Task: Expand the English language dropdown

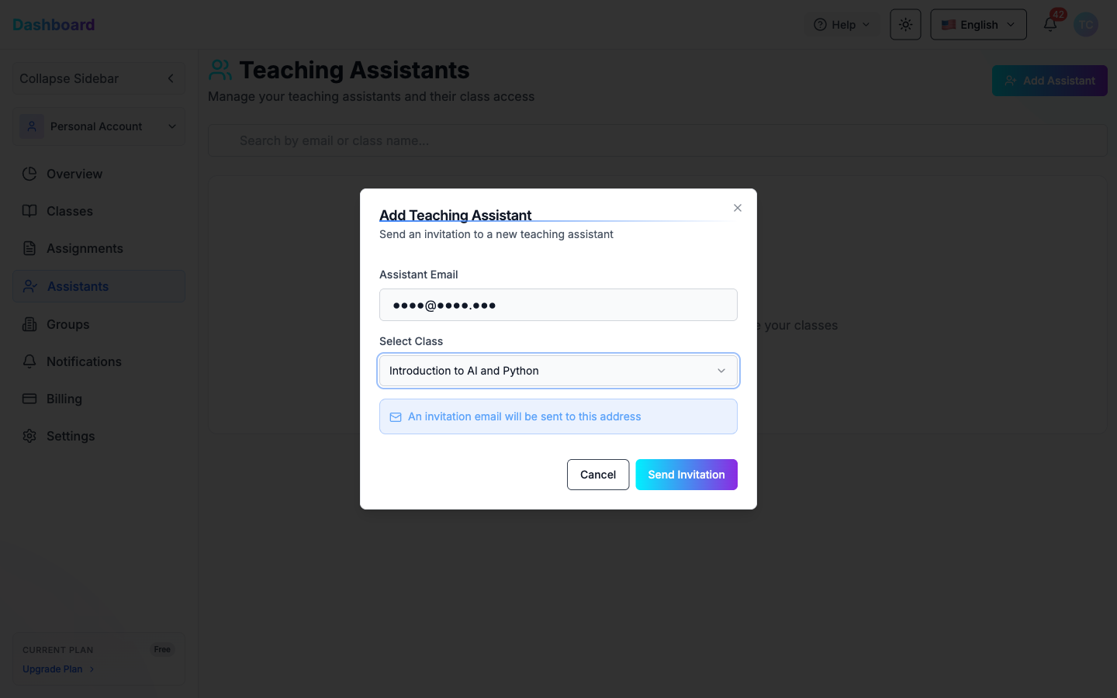Action: click(x=978, y=24)
